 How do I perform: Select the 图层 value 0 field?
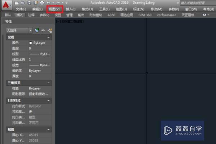40,48
